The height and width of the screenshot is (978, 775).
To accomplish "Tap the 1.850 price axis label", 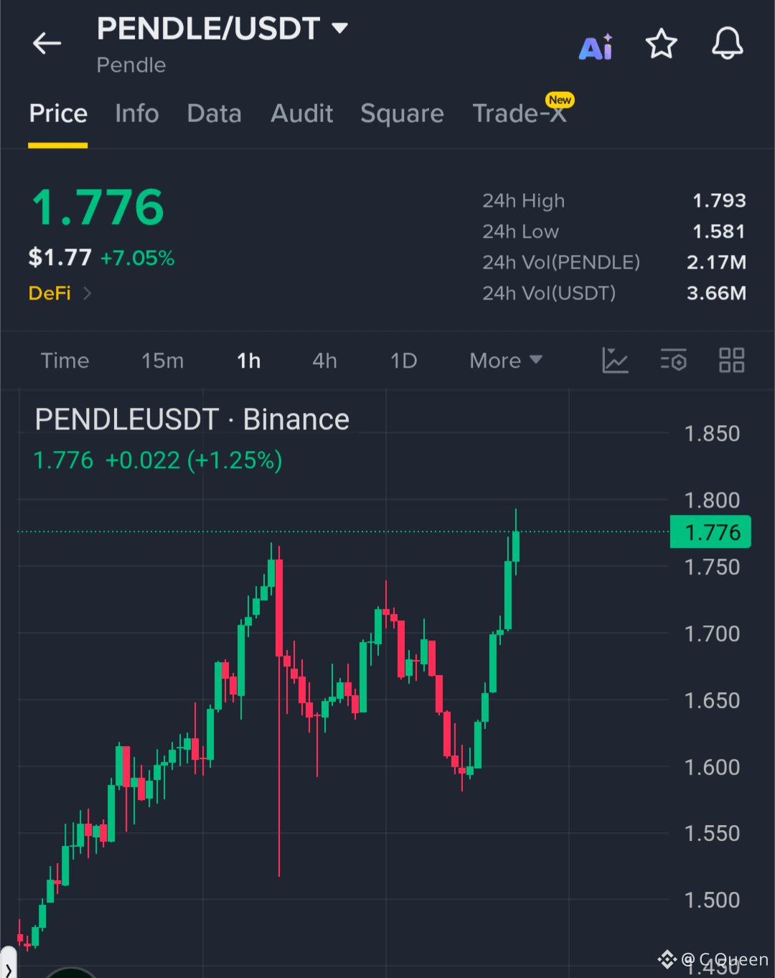I will pos(712,434).
